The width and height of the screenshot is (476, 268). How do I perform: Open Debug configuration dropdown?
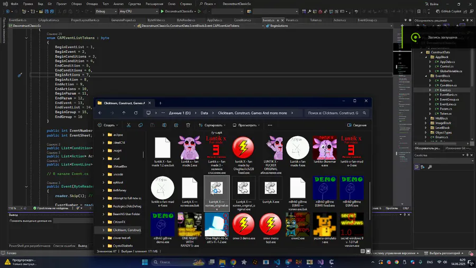pyautogui.click(x=106, y=11)
